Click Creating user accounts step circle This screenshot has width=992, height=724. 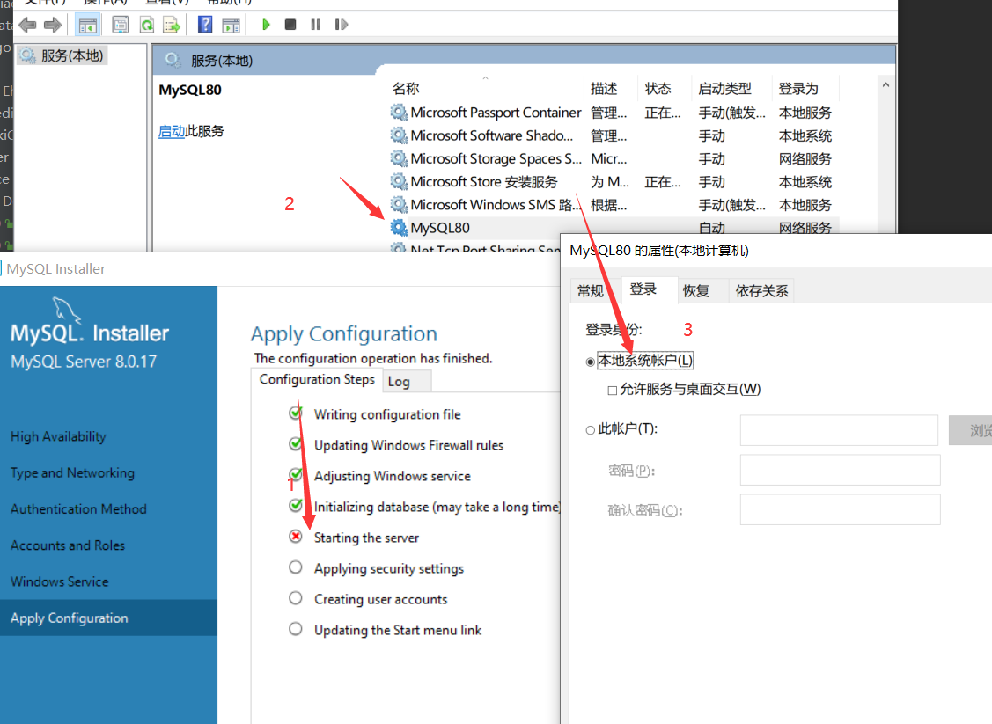tap(296, 598)
